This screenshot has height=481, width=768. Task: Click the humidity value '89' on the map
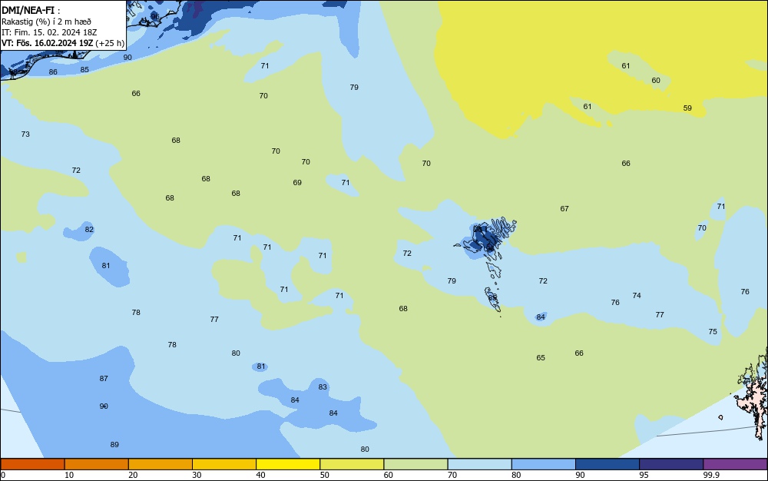point(114,445)
